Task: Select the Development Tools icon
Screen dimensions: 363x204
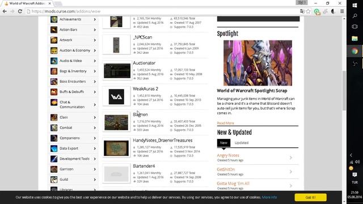Action: click(x=54, y=159)
